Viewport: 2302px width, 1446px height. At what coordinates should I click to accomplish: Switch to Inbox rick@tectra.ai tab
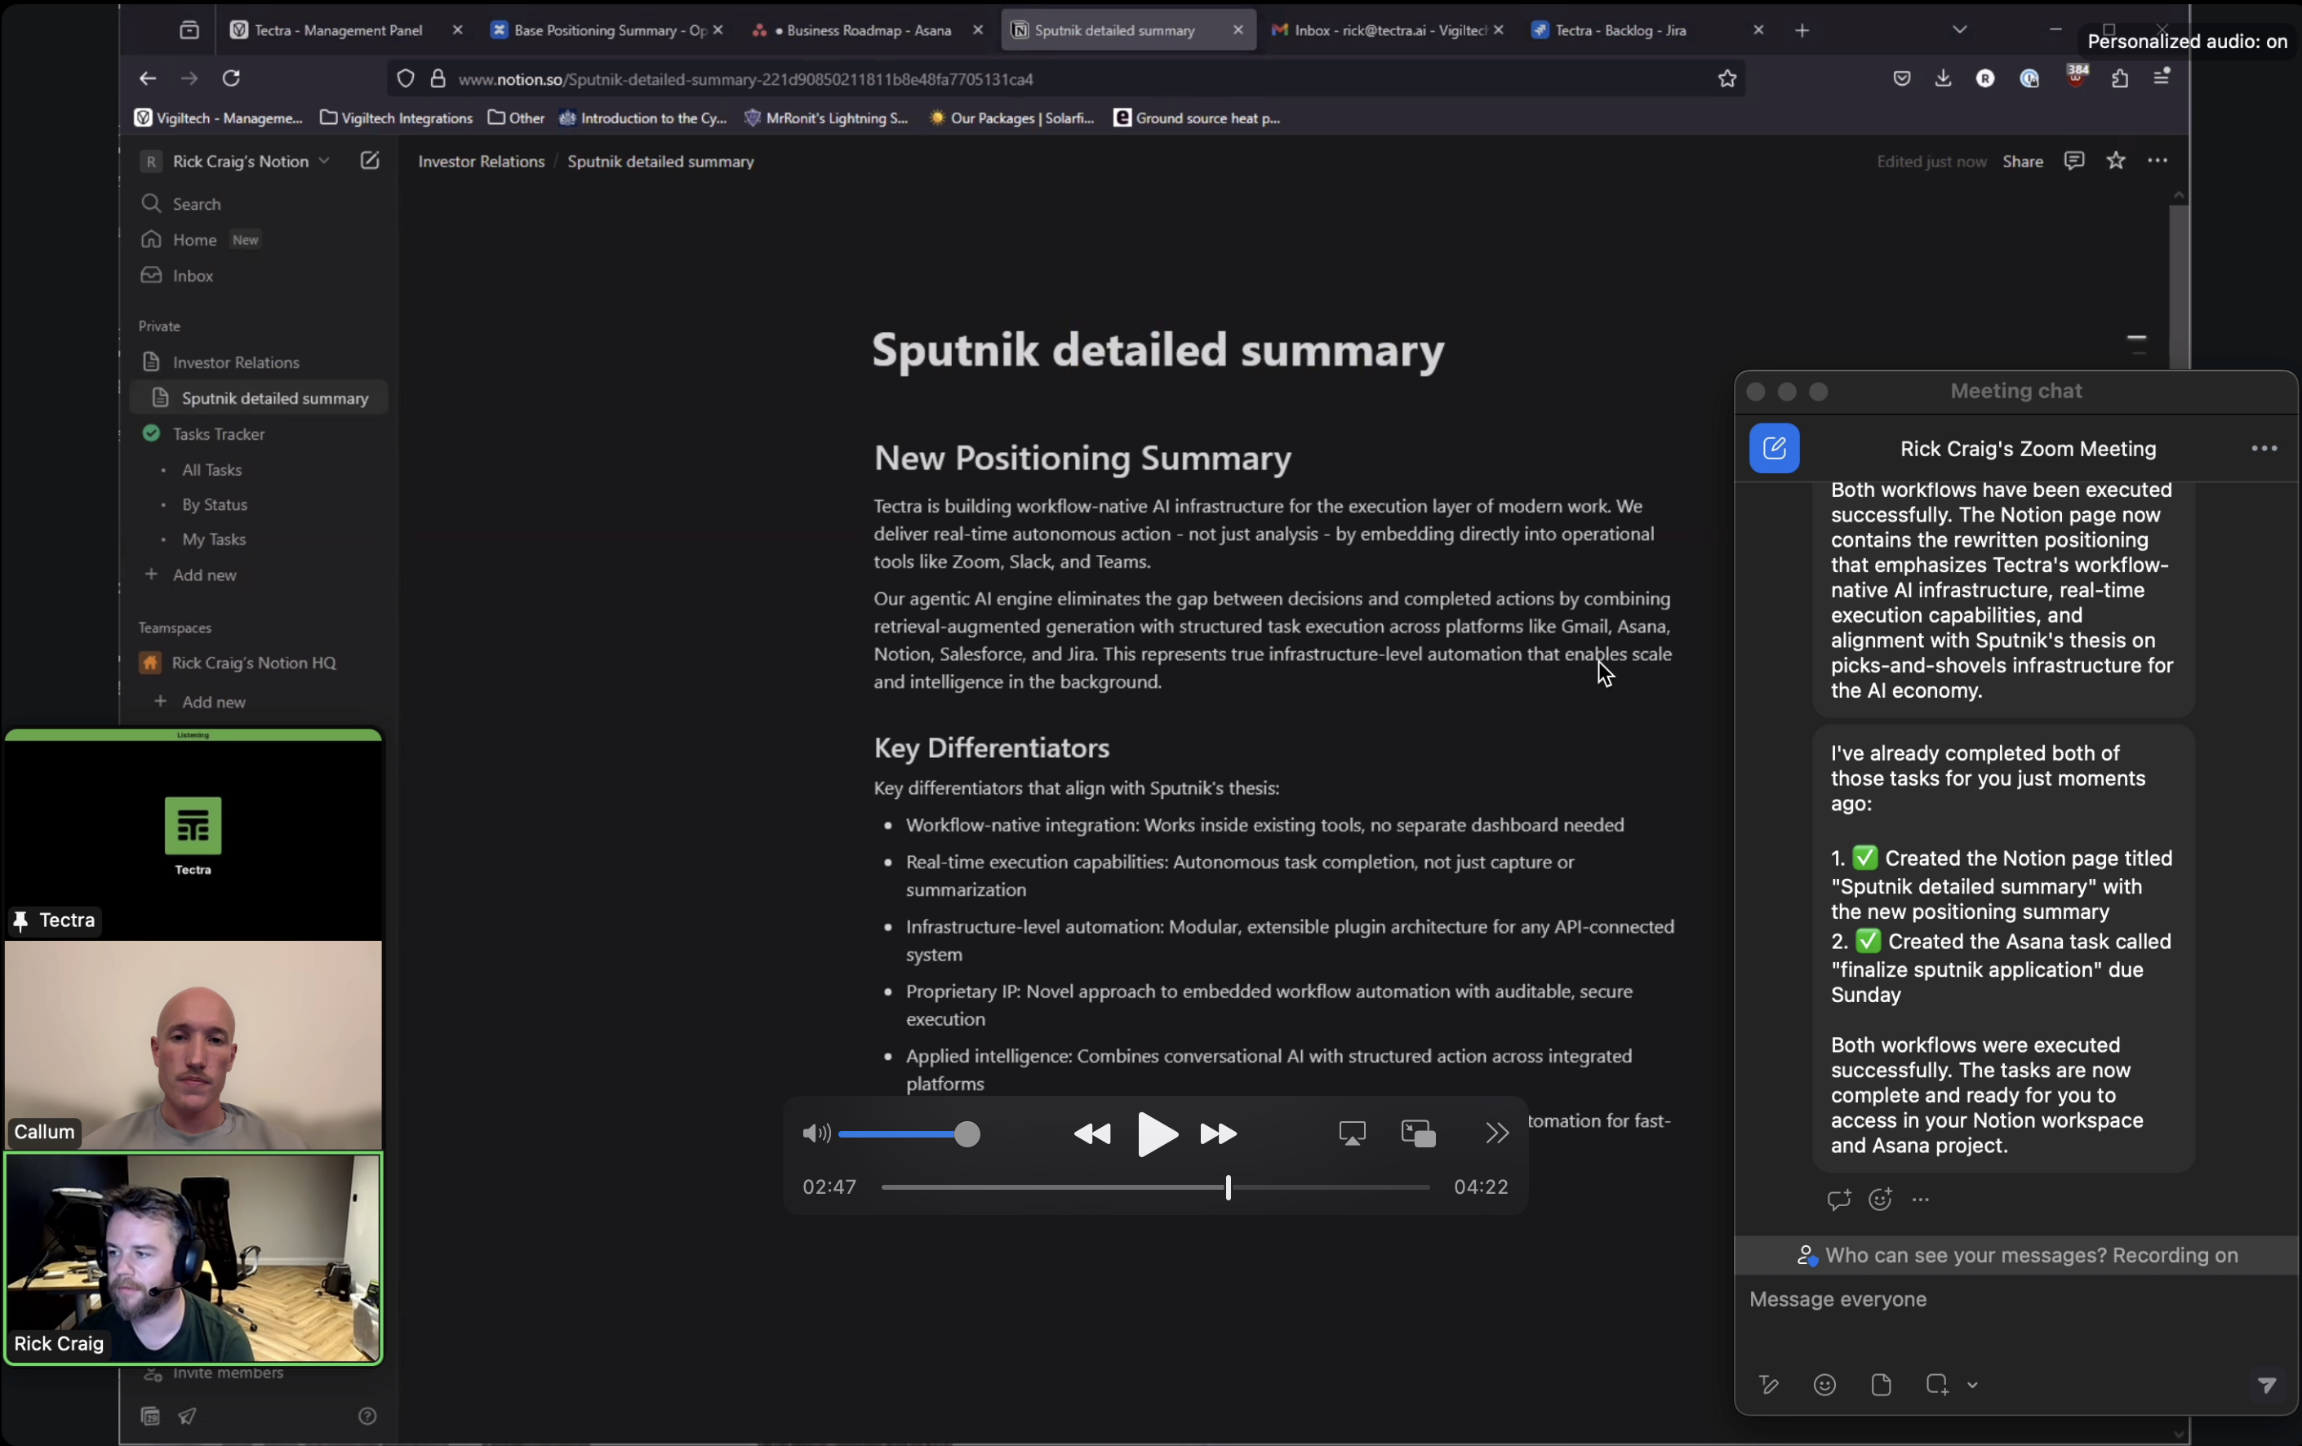coord(1378,30)
